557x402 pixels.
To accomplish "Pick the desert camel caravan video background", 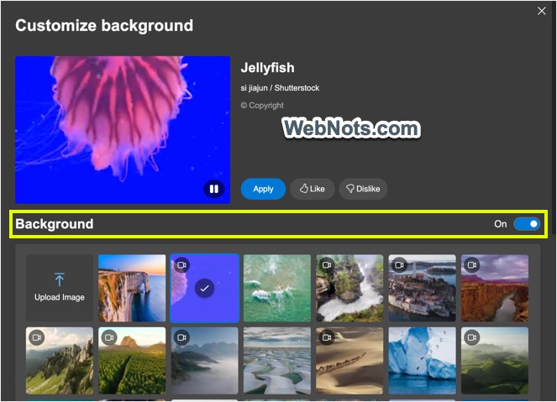I will (x=349, y=361).
